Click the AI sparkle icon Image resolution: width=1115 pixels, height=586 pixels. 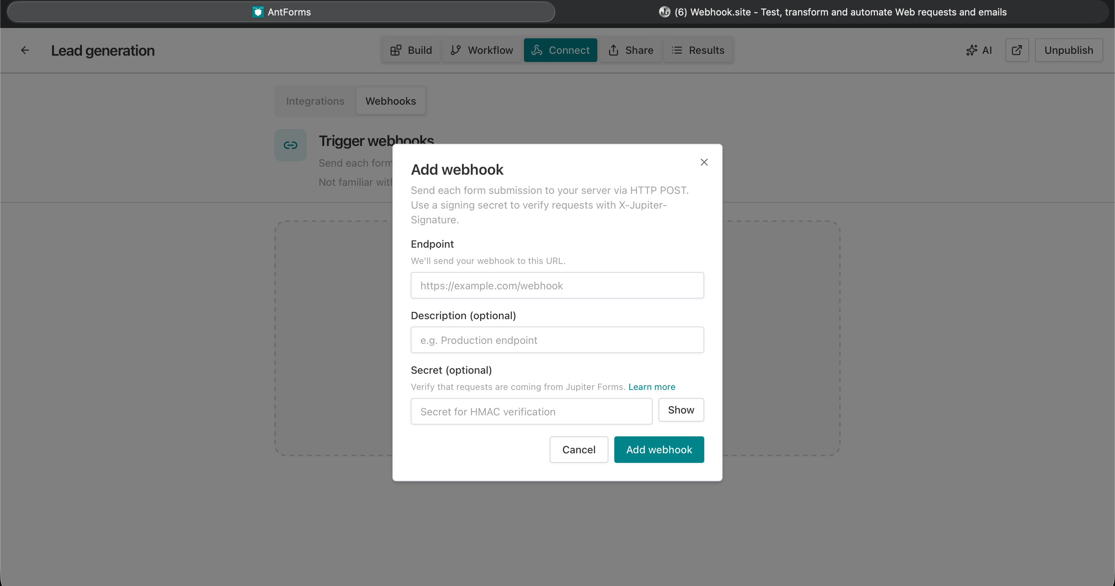point(973,50)
